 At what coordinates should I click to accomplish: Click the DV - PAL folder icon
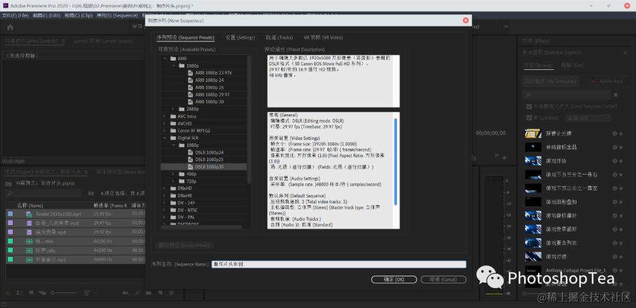(x=173, y=217)
